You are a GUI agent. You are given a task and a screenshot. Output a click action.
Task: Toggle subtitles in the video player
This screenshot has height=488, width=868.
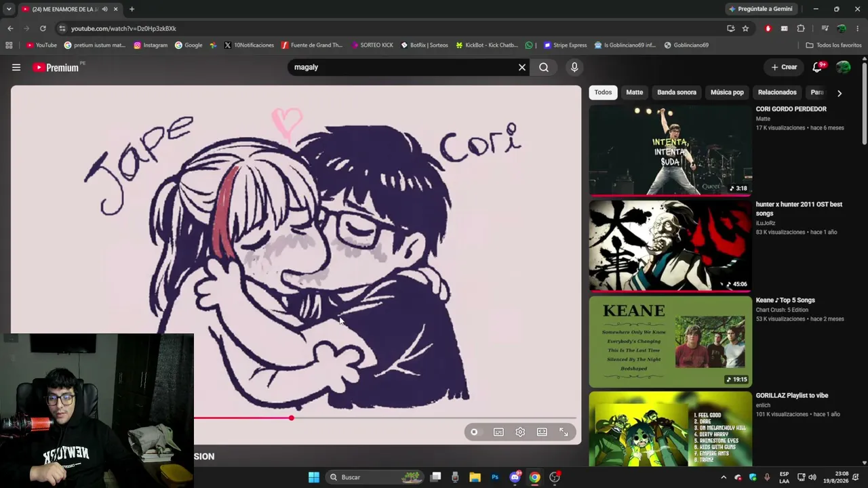(498, 432)
